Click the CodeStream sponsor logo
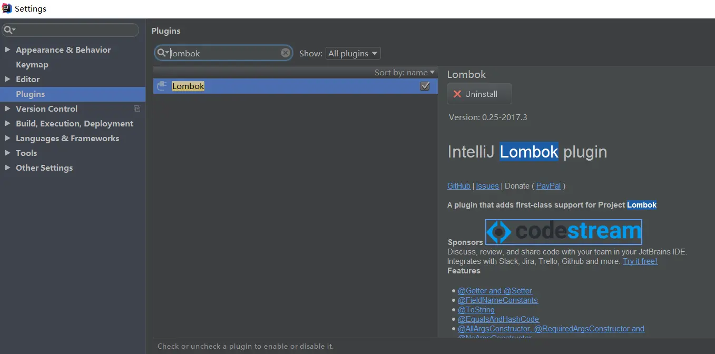Viewport: 715px width, 354px height. (564, 232)
